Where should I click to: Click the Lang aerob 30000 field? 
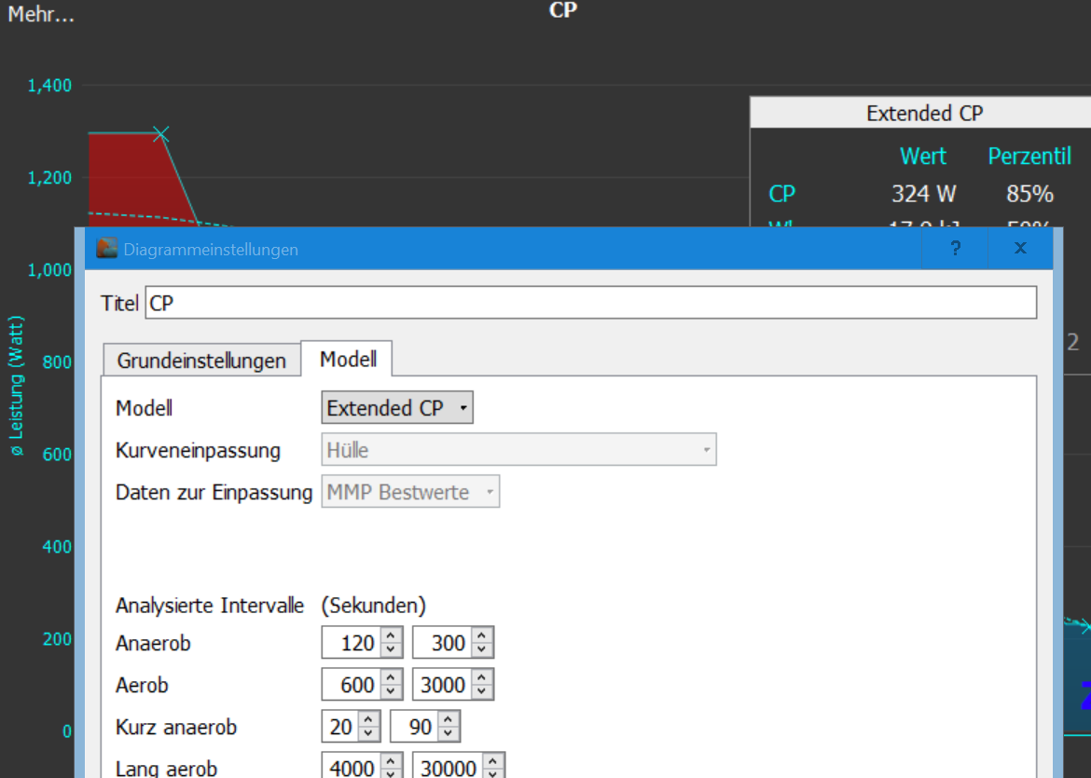click(x=447, y=768)
